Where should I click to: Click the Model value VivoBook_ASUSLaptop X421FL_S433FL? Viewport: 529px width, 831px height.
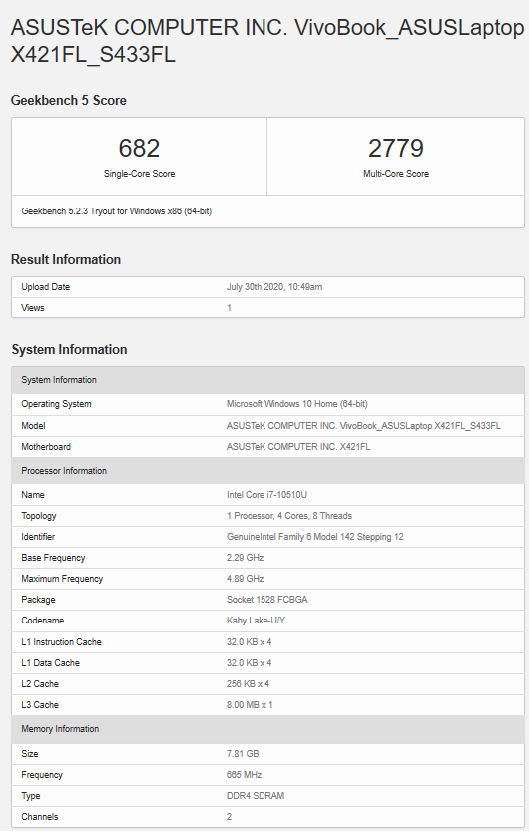point(363,426)
